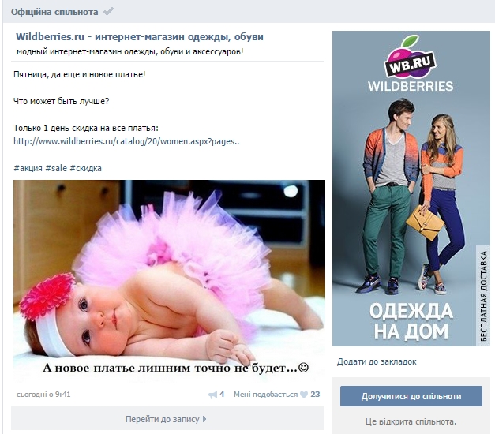Screen dimensions: 495x434
Task: Click the verified checkmark next to Офіційна спільнота
Action: point(108,12)
